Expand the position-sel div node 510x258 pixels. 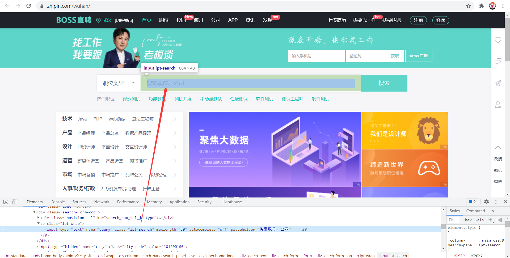pyautogui.click(x=38, y=218)
